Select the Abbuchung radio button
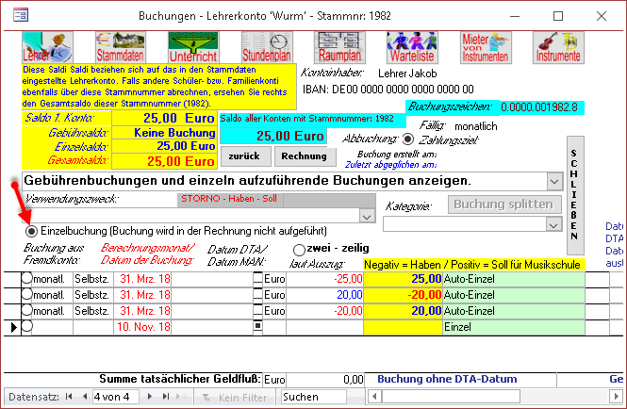Screen dimensions: 627x409 408,139
